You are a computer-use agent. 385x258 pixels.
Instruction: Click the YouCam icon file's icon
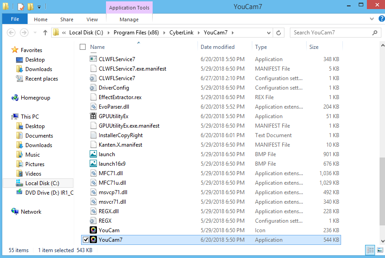point(93,230)
